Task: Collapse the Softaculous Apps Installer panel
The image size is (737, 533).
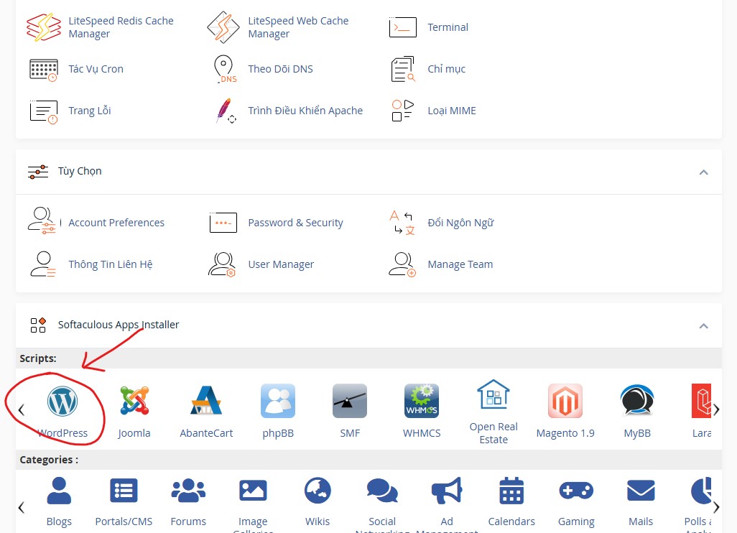Action: [703, 325]
